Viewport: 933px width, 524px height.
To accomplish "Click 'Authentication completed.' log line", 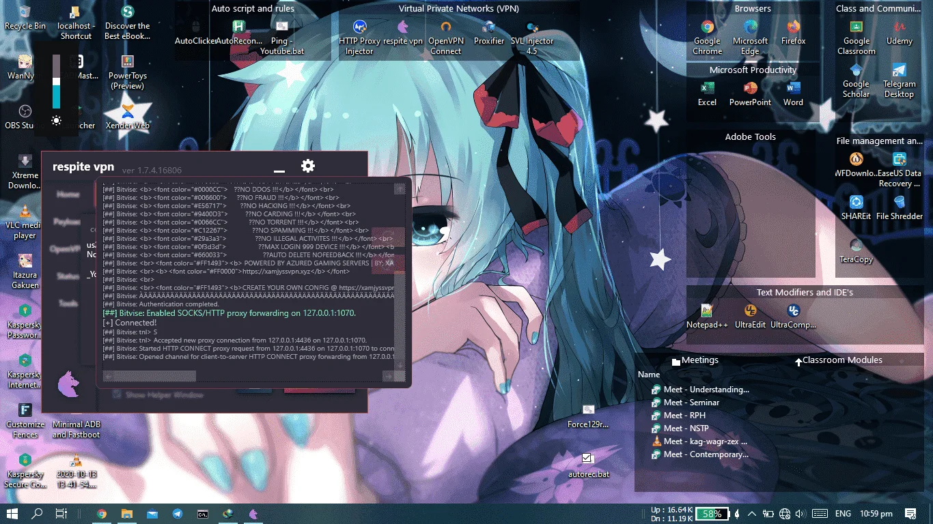I will [x=161, y=304].
